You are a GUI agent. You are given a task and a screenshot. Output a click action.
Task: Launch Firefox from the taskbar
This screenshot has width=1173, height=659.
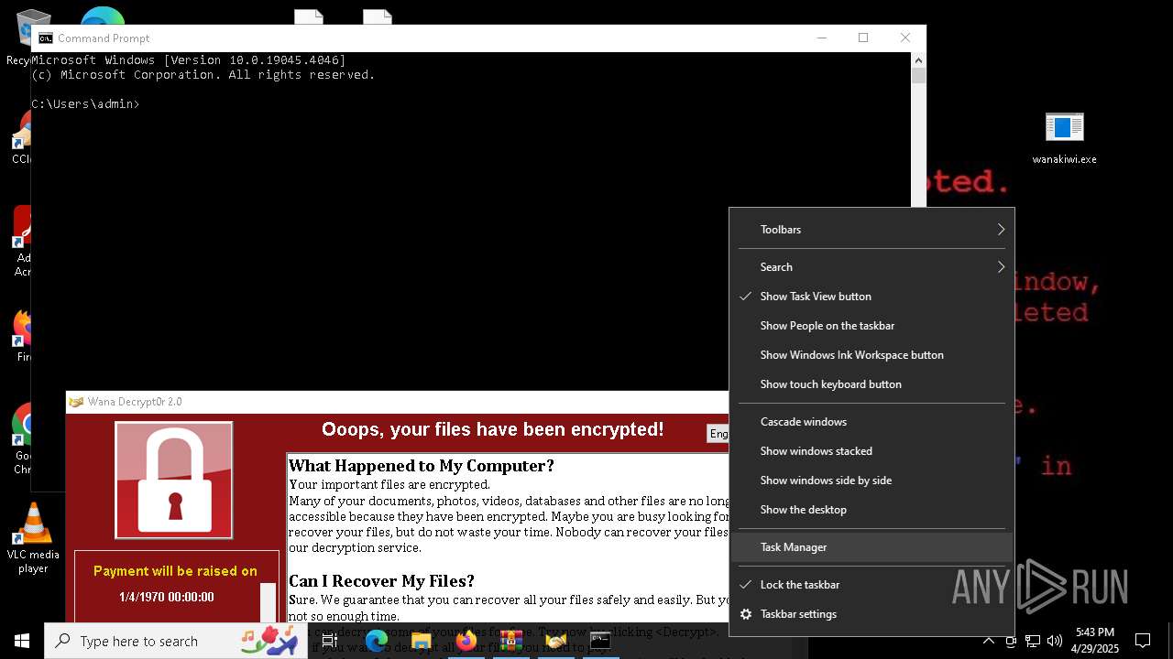(x=466, y=641)
